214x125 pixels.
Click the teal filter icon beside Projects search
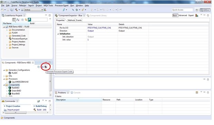(29, 20)
